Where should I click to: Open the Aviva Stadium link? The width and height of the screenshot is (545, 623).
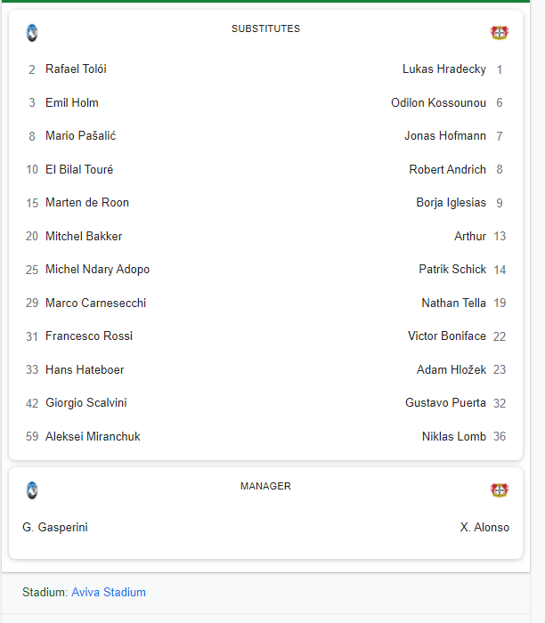(x=109, y=592)
